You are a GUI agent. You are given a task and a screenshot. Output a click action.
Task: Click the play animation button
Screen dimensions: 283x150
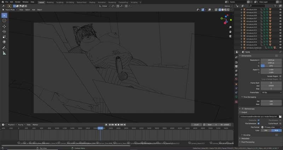coord(119,125)
